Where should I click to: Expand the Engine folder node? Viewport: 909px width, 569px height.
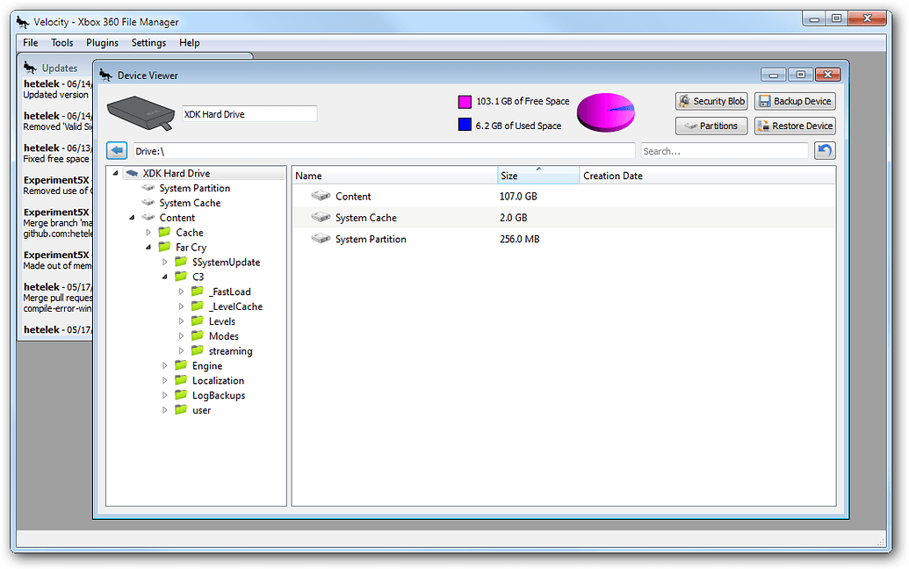[164, 365]
